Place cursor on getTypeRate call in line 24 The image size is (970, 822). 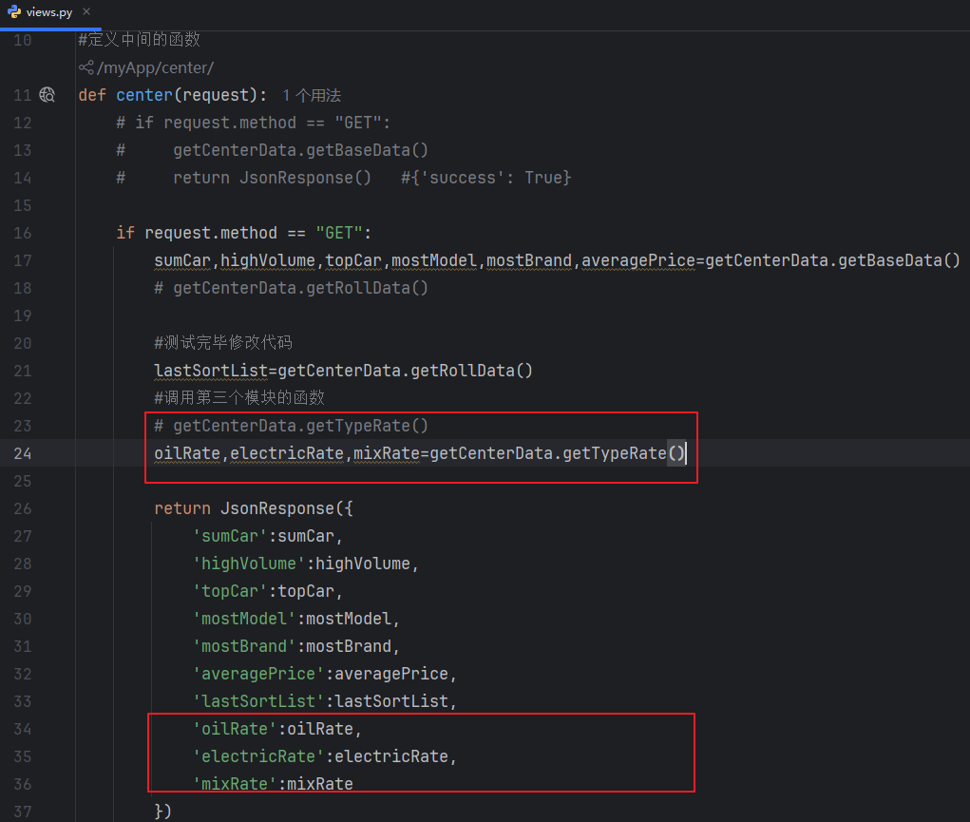(x=614, y=453)
